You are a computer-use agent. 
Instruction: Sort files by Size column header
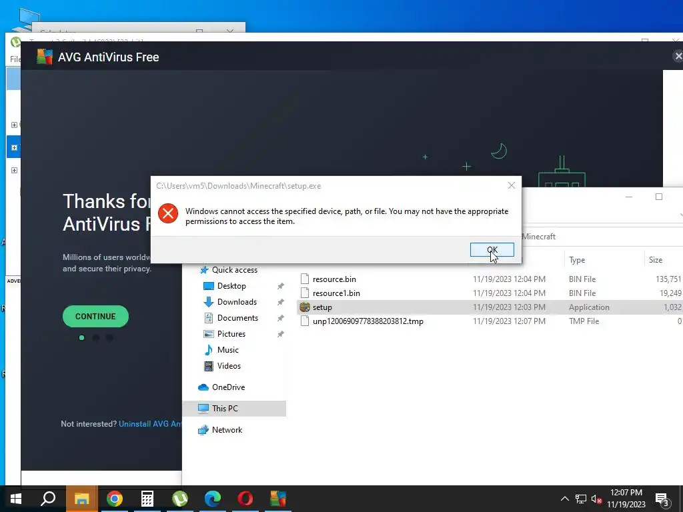[656, 260]
